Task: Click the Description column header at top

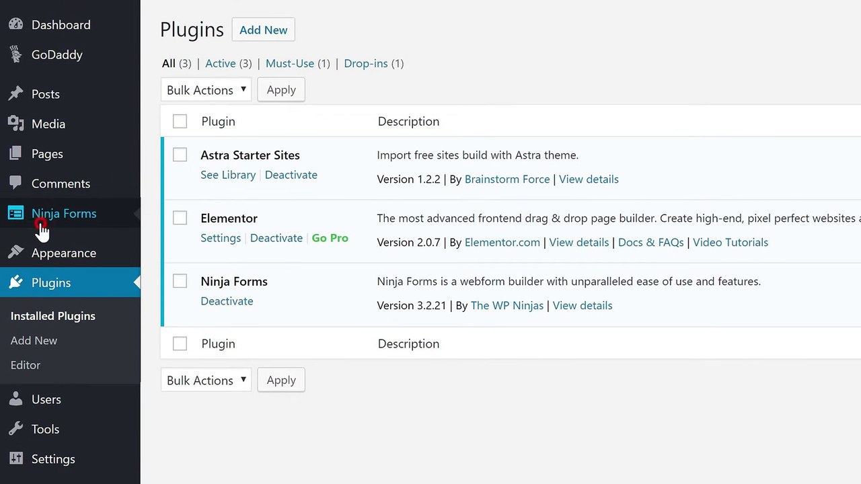Action: 408,121
